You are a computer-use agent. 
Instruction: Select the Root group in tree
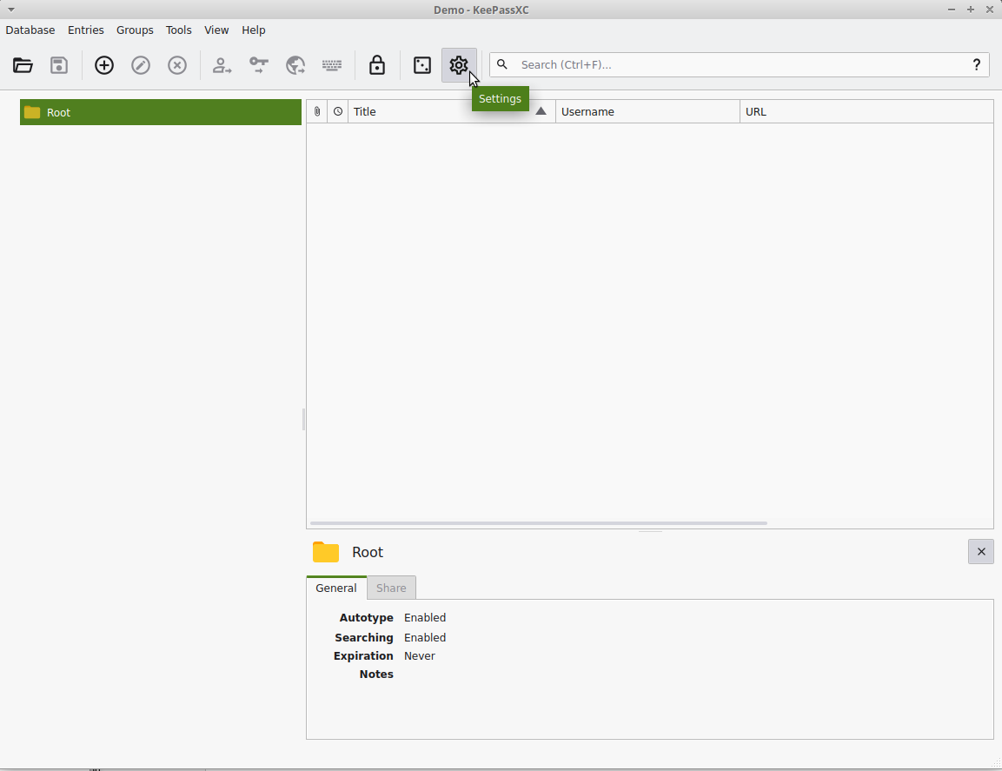click(x=59, y=112)
